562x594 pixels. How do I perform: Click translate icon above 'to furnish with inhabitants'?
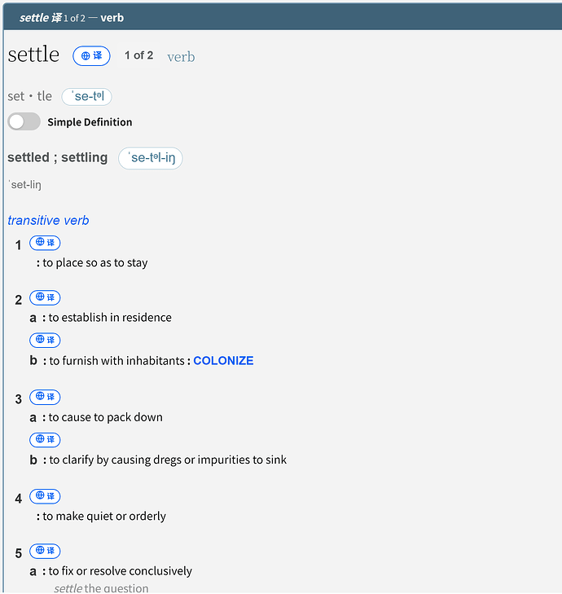[45, 340]
